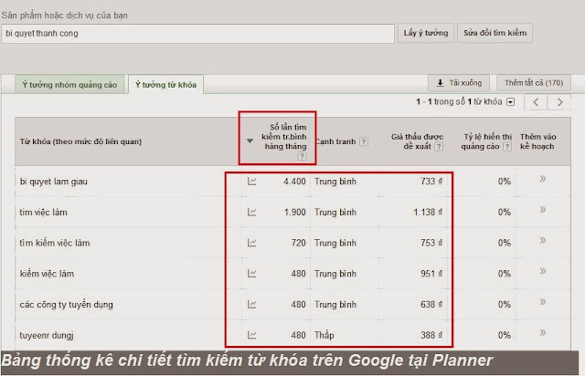Screen dimensions: 585x376
Task: Add tìm việc làm to plan
Action: (x=543, y=209)
